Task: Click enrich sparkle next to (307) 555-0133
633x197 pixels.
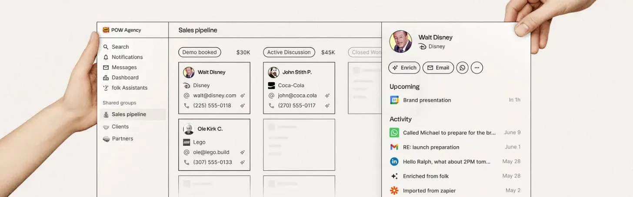Action: click(243, 162)
